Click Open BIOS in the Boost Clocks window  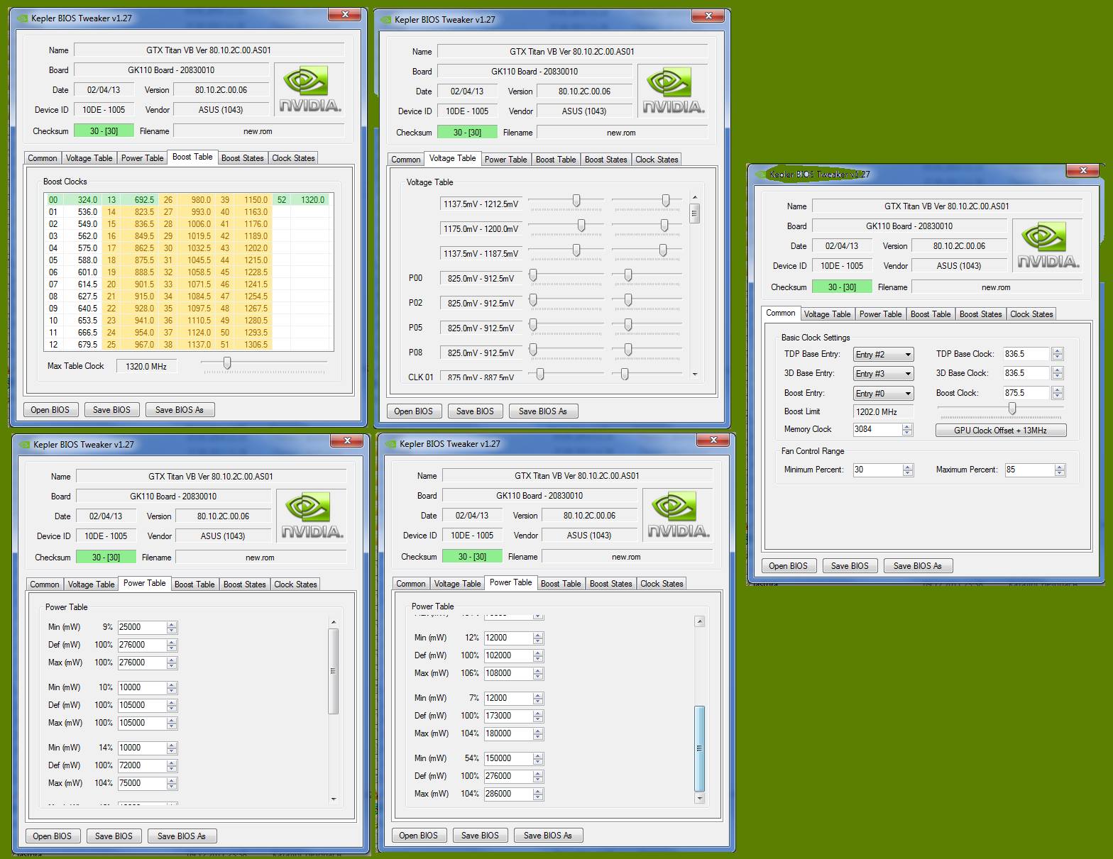pyautogui.click(x=50, y=410)
